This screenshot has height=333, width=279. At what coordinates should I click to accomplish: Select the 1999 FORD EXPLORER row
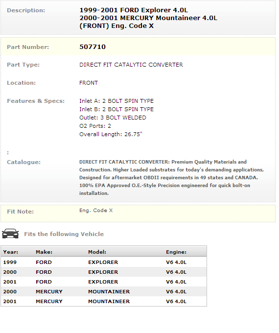(104, 262)
